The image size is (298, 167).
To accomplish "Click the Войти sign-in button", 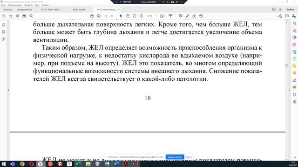I will coord(290,9).
